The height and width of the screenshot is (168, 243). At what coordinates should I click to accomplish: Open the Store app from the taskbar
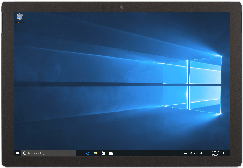[103, 153]
